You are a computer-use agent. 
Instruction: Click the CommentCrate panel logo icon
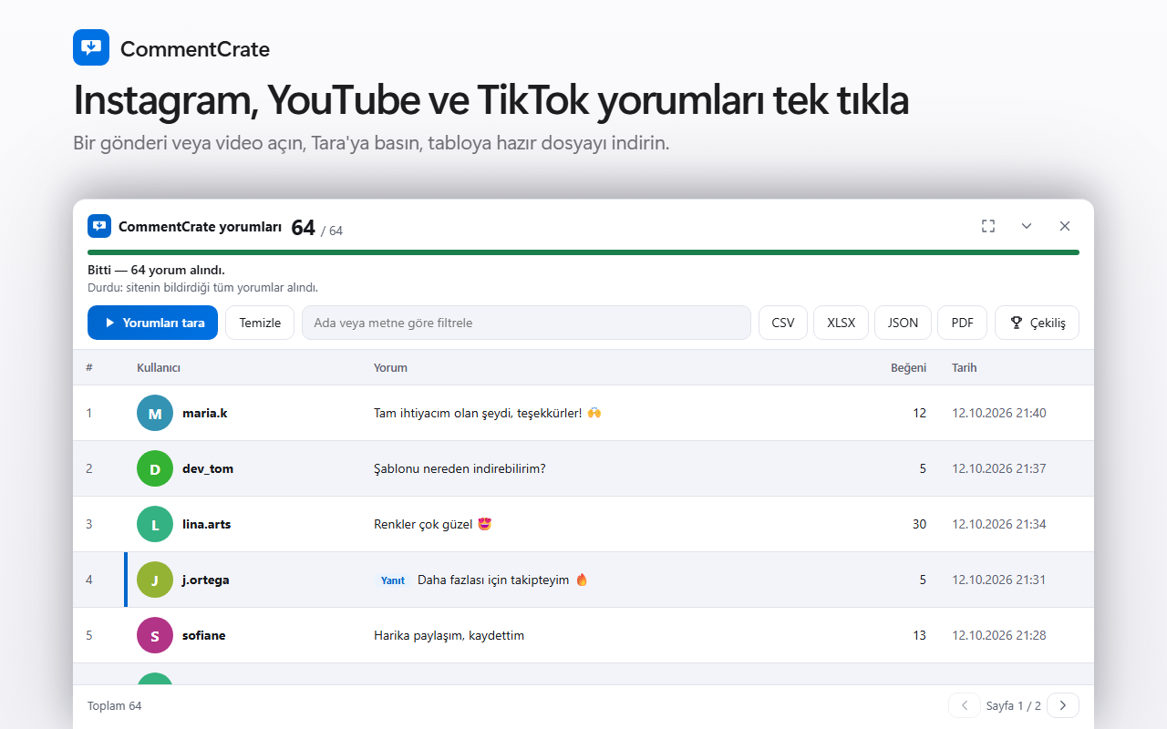(x=99, y=226)
